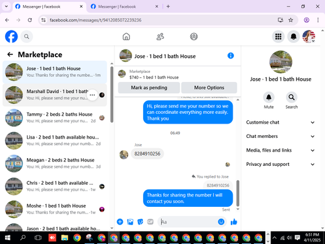Expand the Privacy and support section

(280, 164)
